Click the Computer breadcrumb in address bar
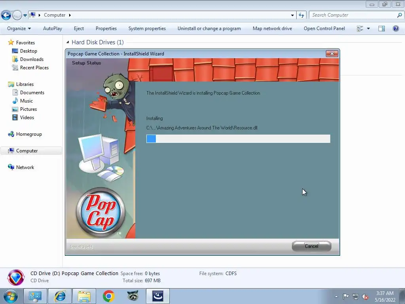 pyautogui.click(x=55, y=15)
